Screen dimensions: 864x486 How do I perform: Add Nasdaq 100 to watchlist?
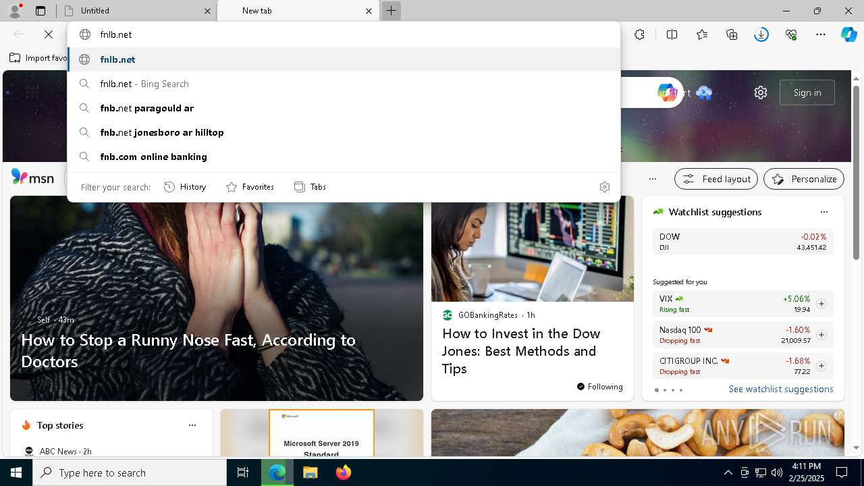coord(821,335)
